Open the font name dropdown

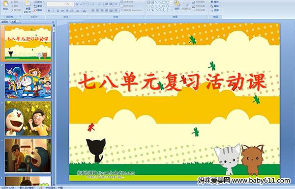[x=64, y=4]
